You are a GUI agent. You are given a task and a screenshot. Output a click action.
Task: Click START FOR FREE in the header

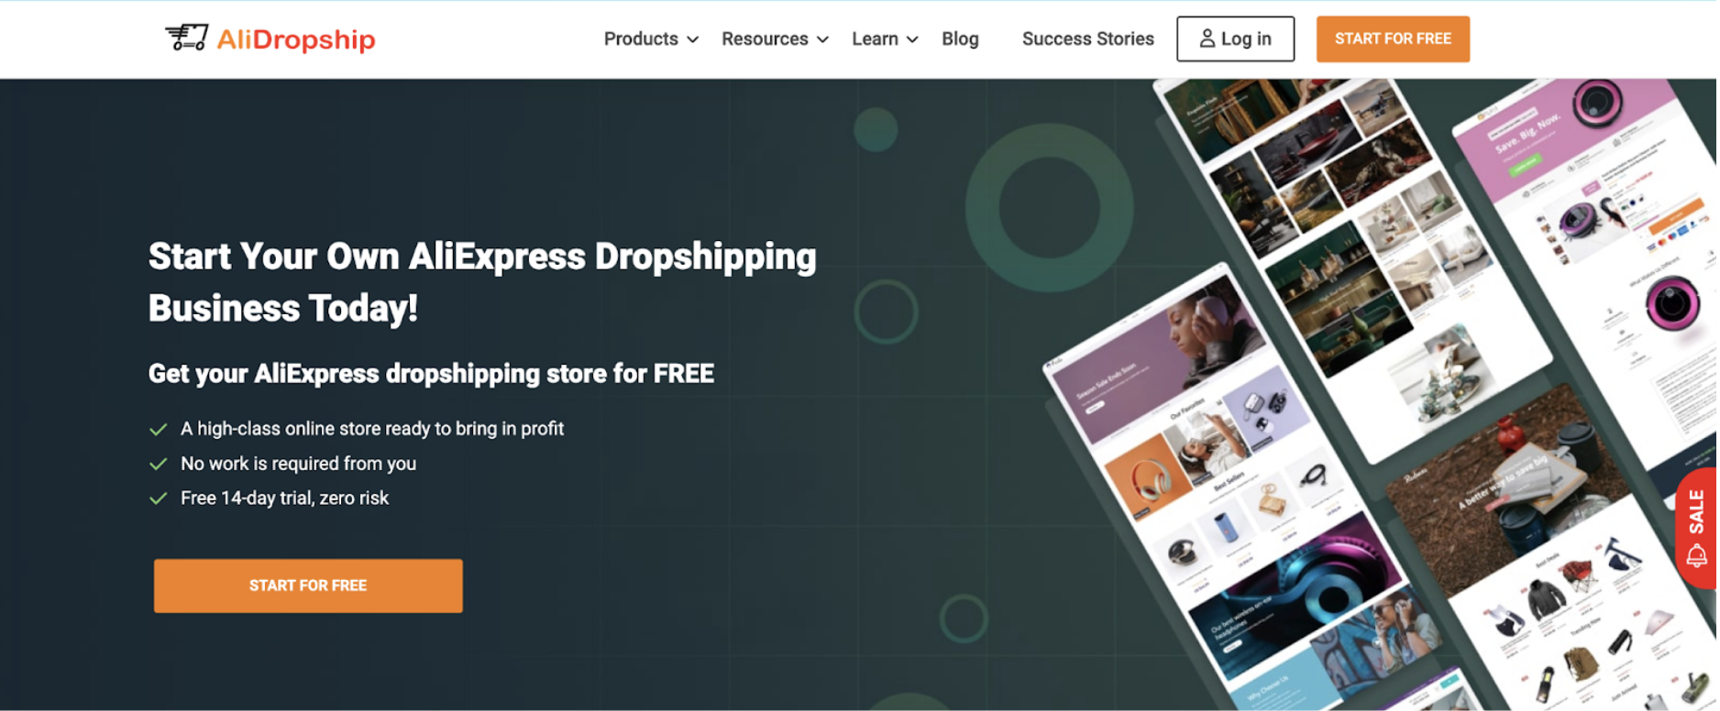1393,38
